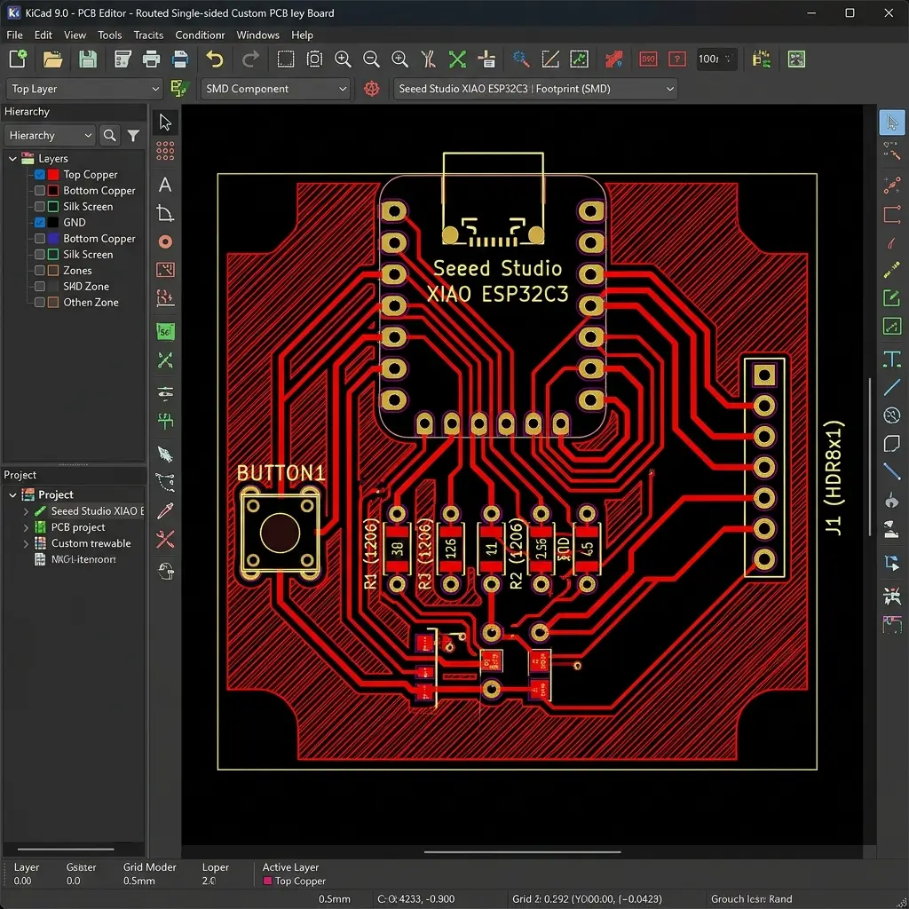909x909 pixels.
Task: Undo the last action
Action: [215, 59]
